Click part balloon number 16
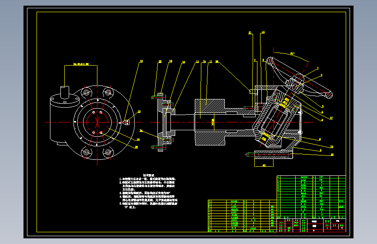The image size is (377, 244). [141, 61]
